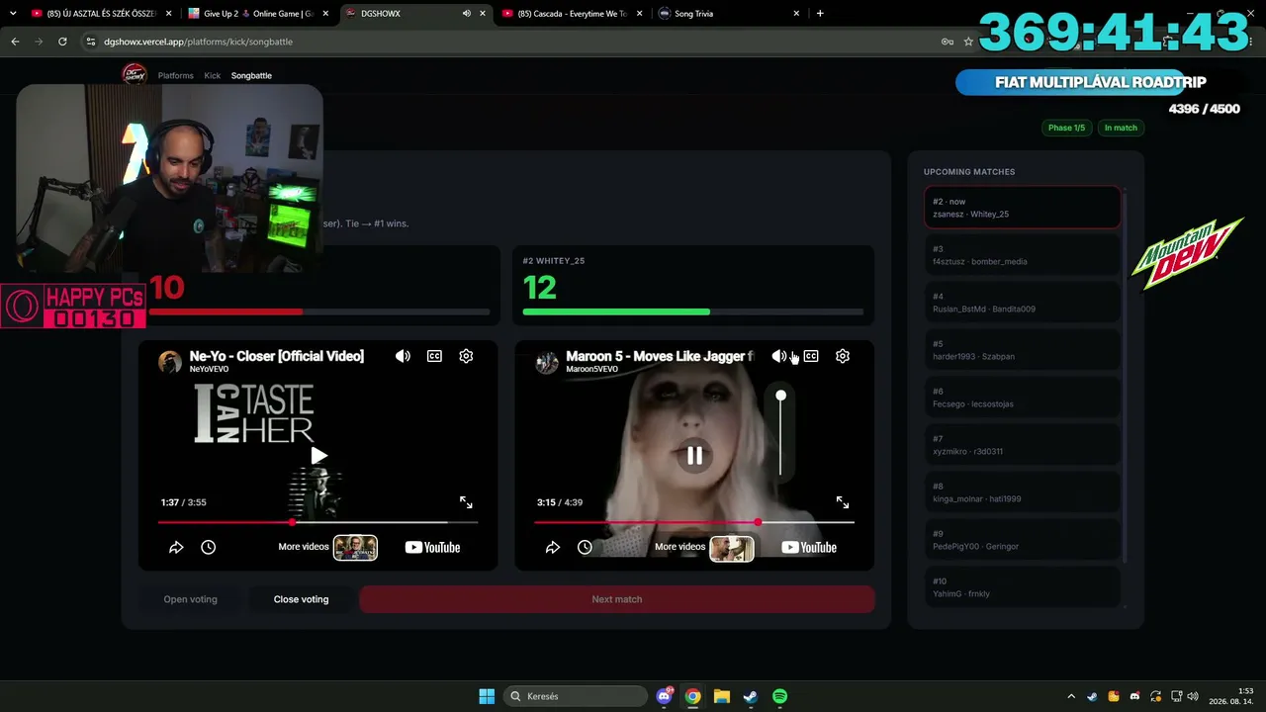This screenshot has width=1266, height=712.
Task: Select upcoming match #7 xyzmikro vs r3d0311
Action: (x=1023, y=445)
